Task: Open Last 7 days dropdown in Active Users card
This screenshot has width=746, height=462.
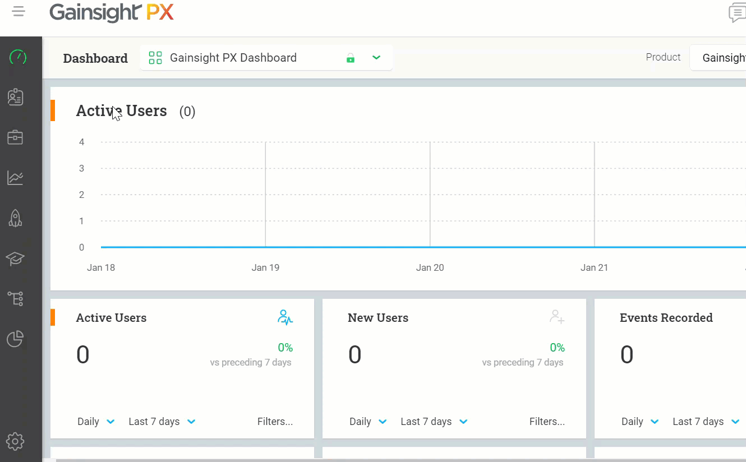Action: coord(162,422)
